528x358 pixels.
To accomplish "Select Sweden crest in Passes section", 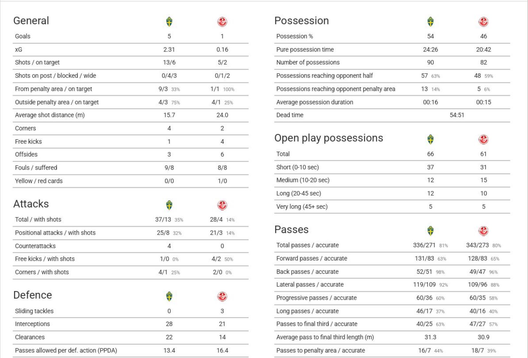I will pyautogui.click(x=430, y=231).
